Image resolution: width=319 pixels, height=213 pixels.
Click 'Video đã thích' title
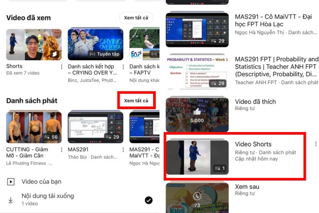pos(255,102)
